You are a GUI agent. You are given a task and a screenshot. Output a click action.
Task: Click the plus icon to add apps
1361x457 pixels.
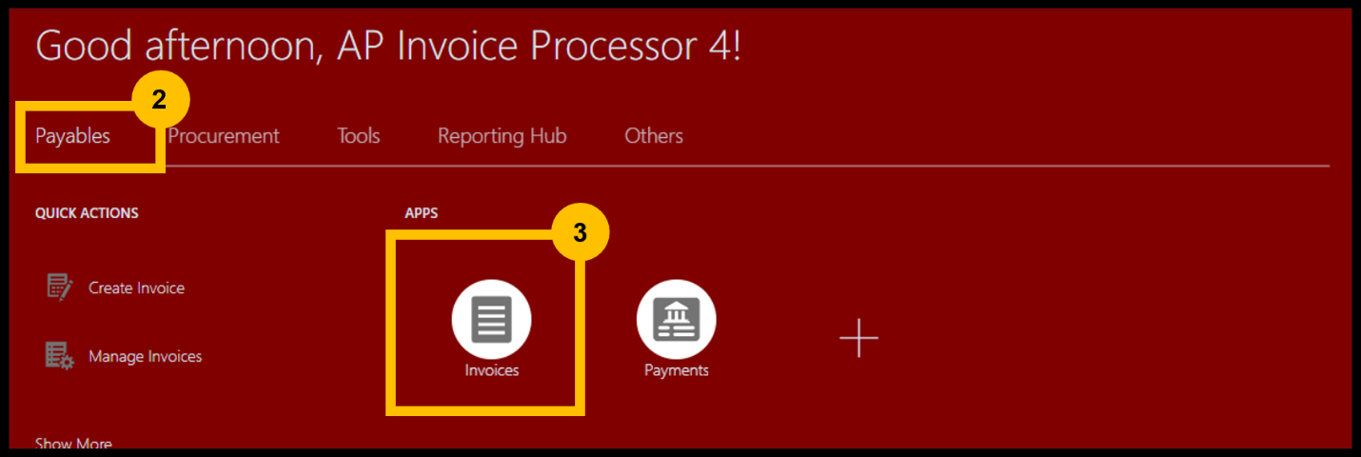pos(858,338)
